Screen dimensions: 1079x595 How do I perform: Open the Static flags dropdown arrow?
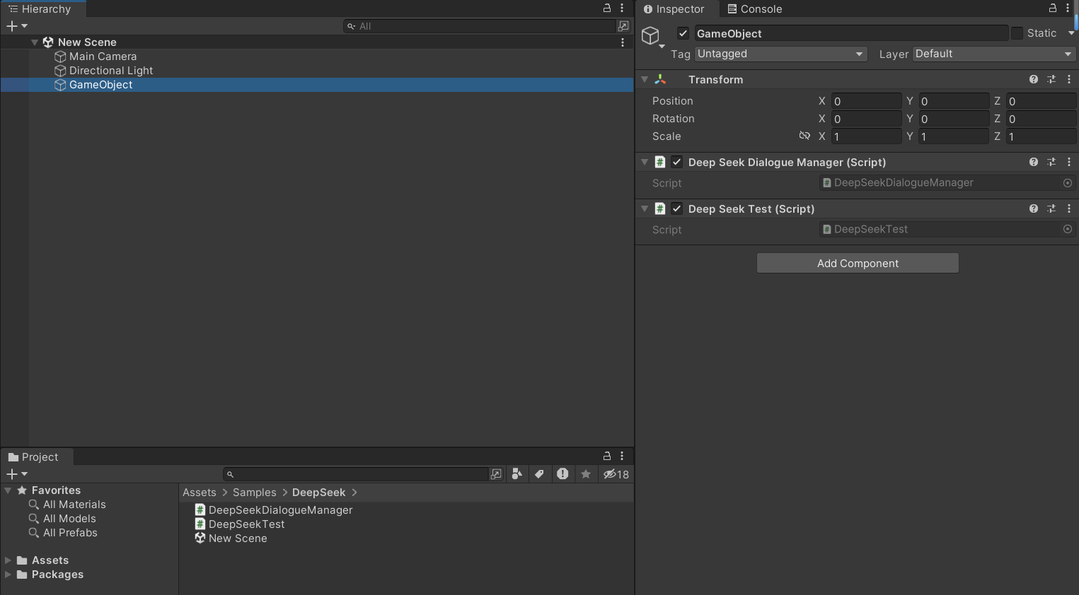click(1071, 33)
